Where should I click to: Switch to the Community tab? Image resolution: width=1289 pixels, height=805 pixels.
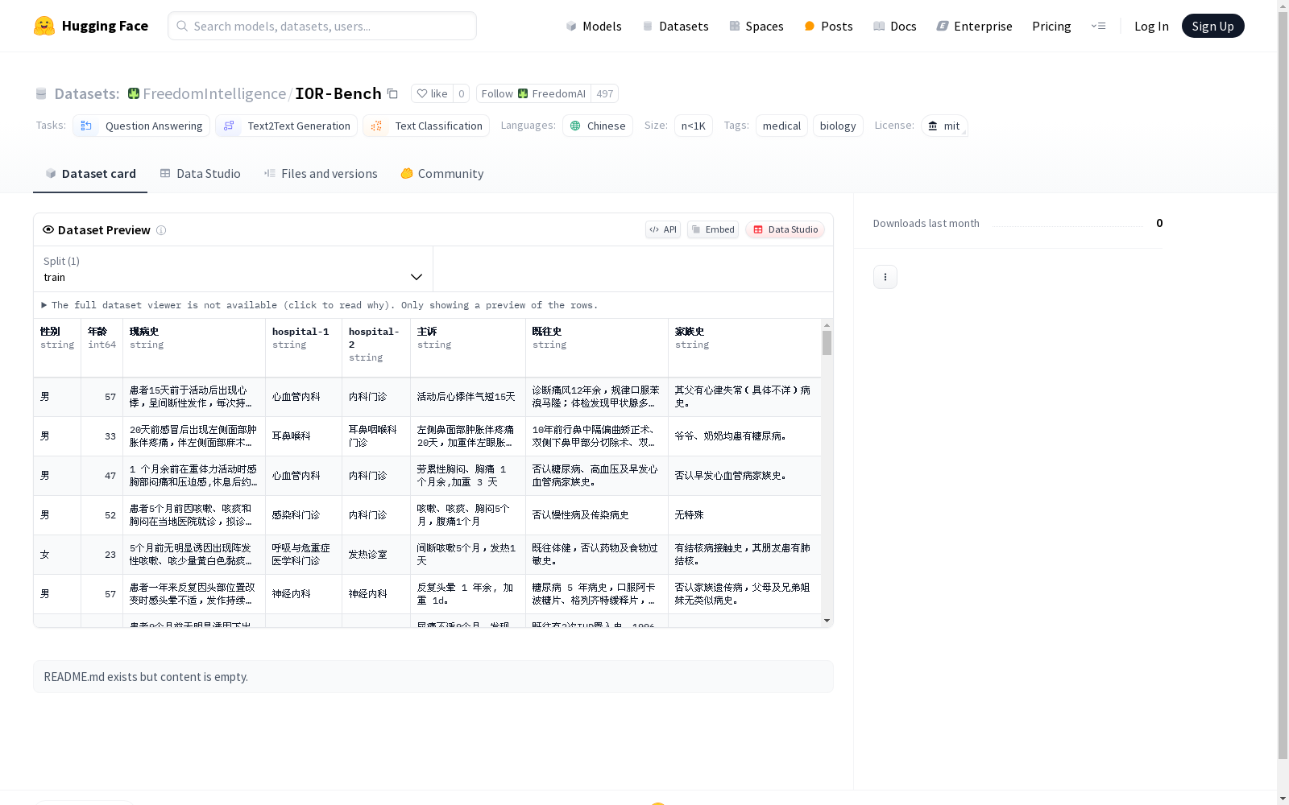442,174
